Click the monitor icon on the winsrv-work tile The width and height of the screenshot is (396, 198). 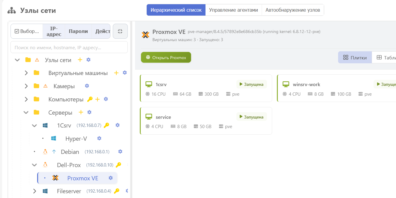point(286,84)
